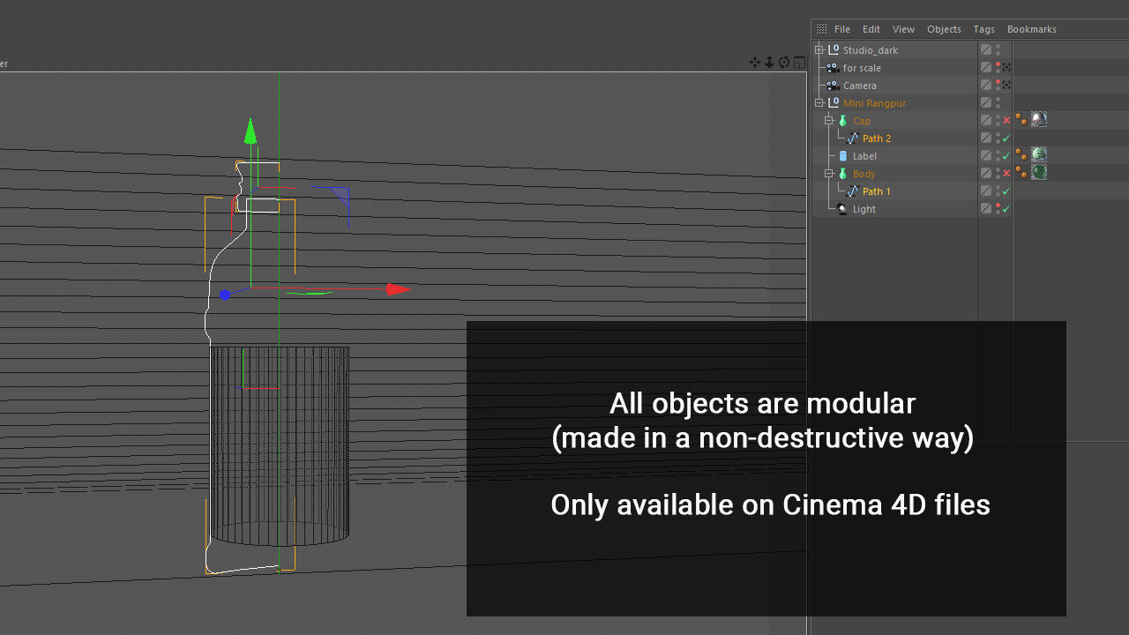Select the Path 1 spline name
This screenshot has width=1129, height=635.
pyautogui.click(x=877, y=191)
